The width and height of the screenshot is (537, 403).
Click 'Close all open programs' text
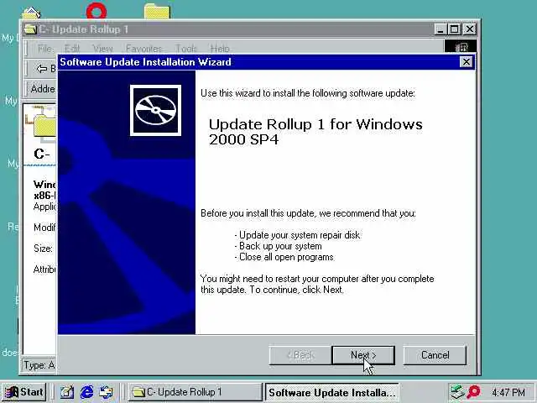pos(286,257)
